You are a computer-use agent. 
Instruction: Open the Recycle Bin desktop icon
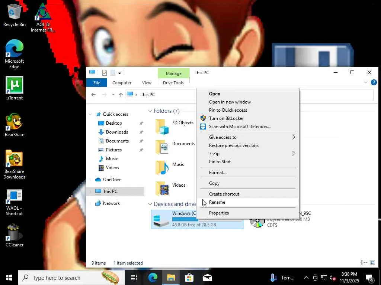click(x=15, y=15)
